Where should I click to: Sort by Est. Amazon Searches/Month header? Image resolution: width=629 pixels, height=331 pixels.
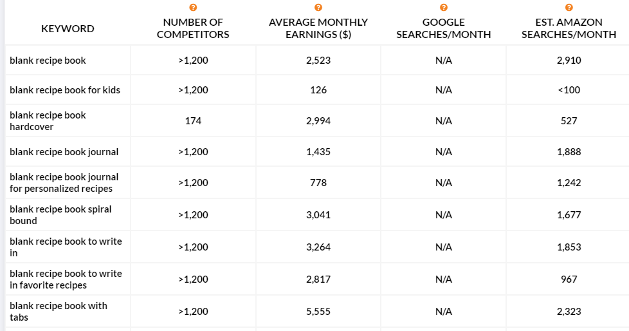pyautogui.click(x=569, y=28)
